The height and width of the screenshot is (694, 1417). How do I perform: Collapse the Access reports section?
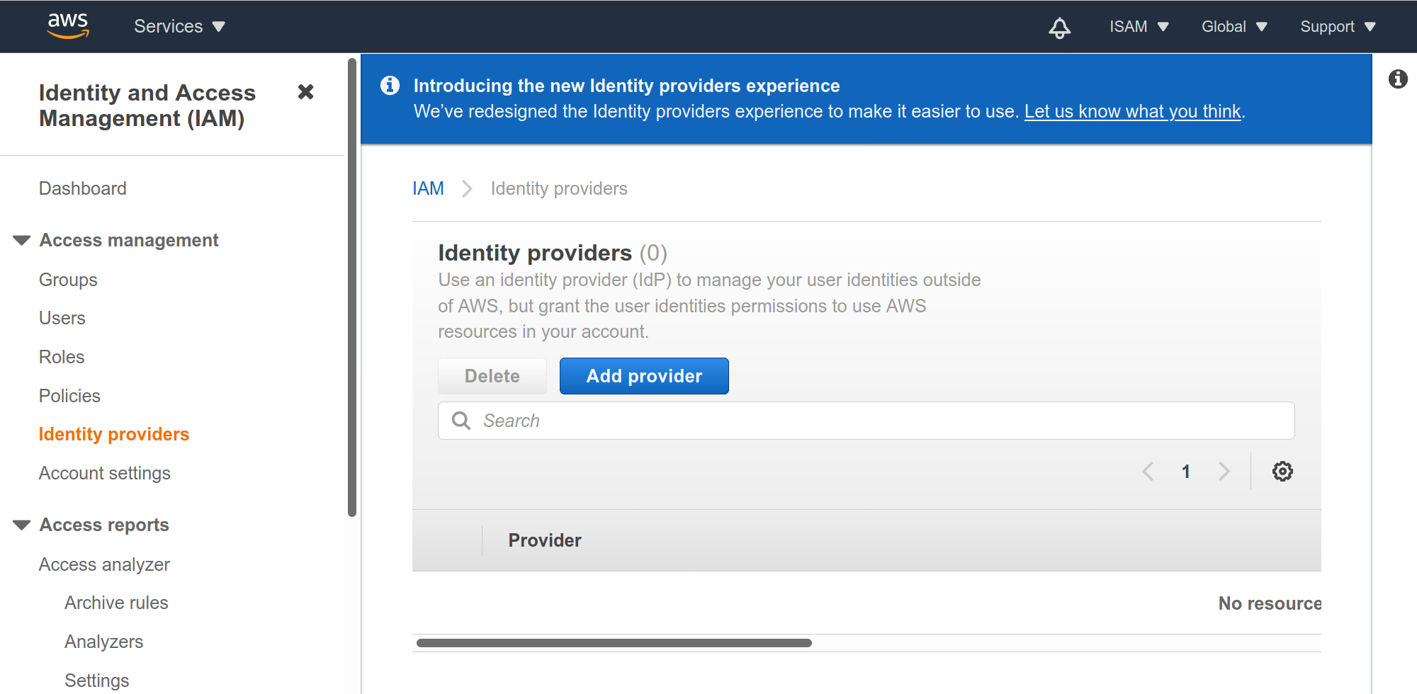pyautogui.click(x=22, y=525)
